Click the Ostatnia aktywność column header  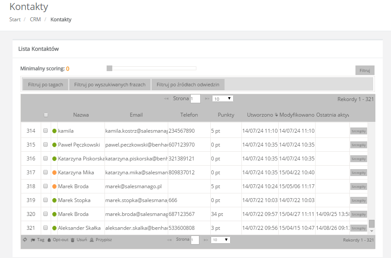(332, 115)
